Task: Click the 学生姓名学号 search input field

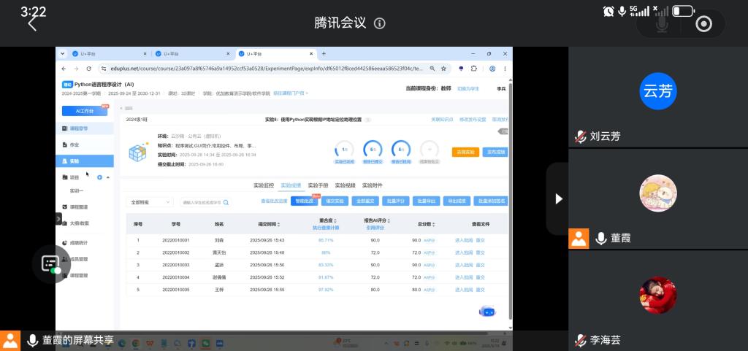Action: (x=202, y=202)
